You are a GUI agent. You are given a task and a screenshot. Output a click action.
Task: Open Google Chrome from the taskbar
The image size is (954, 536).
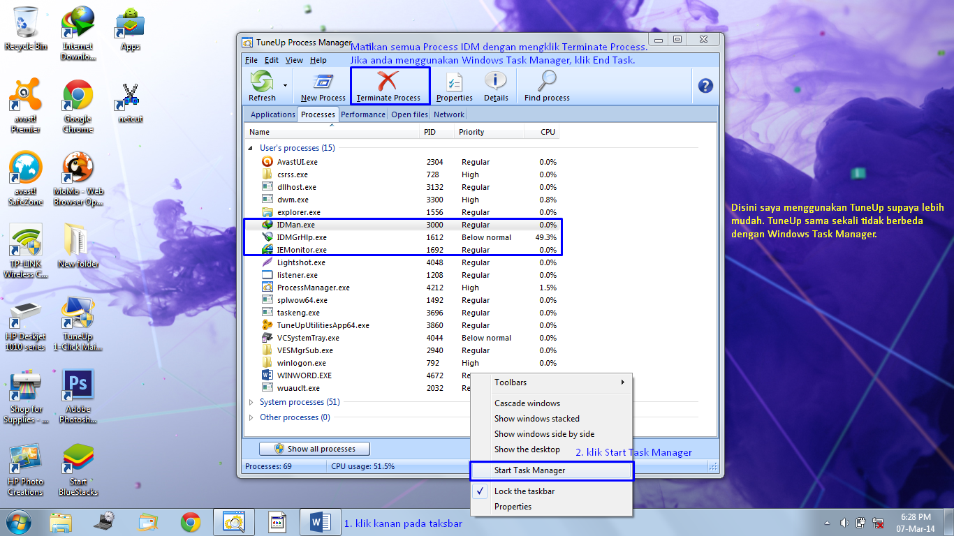pyautogui.click(x=191, y=522)
